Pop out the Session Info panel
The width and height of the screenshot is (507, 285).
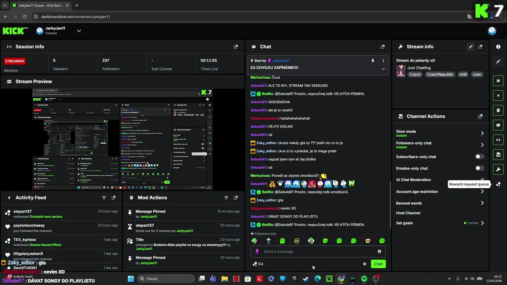click(x=236, y=47)
